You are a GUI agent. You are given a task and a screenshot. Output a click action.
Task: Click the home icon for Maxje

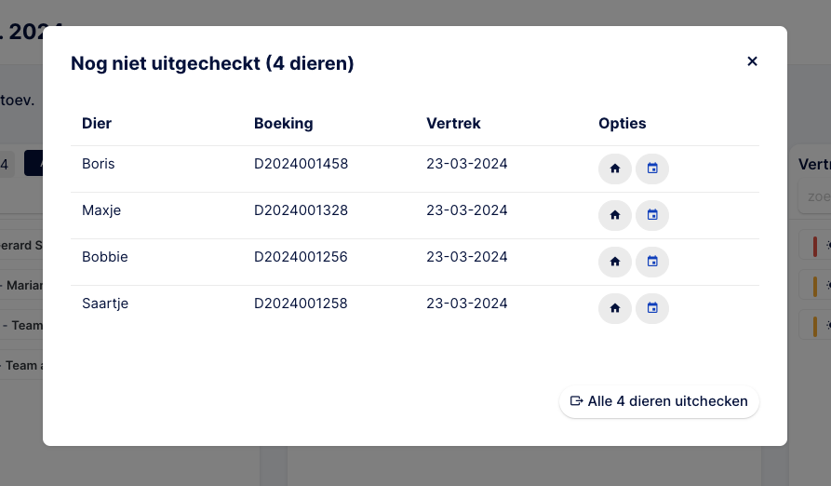point(615,215)
